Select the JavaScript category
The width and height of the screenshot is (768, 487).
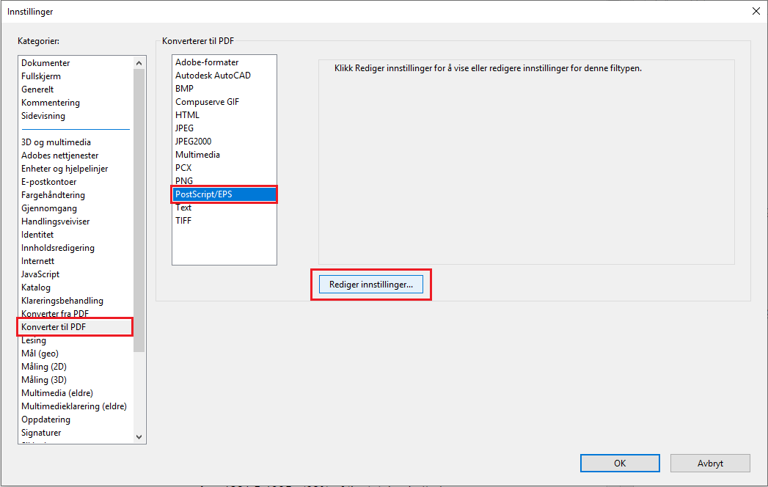click(x=40, y=274)
